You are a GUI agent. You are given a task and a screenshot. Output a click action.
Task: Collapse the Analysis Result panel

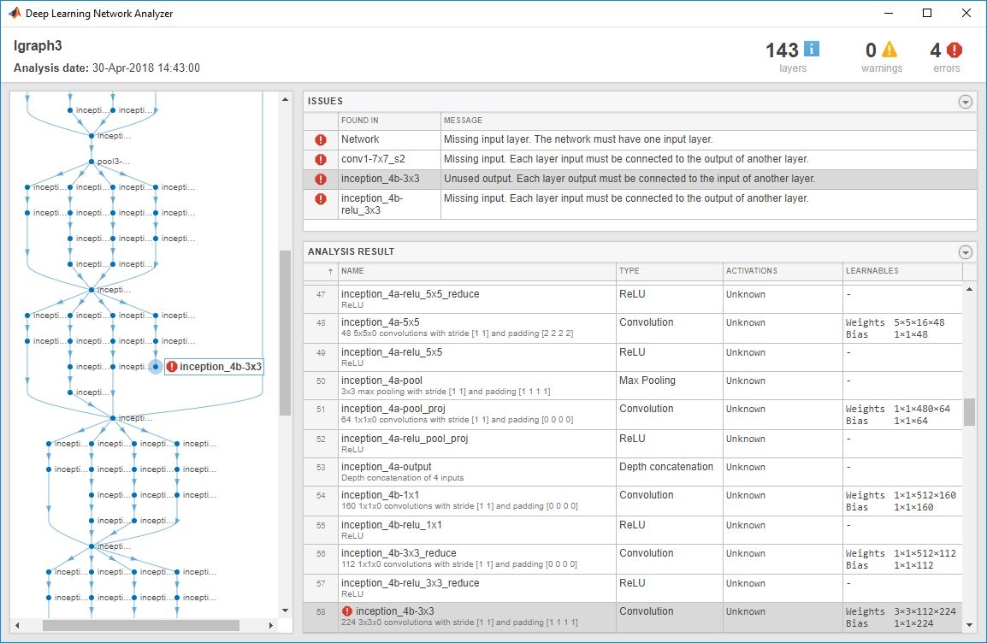[x=966, y=252]
